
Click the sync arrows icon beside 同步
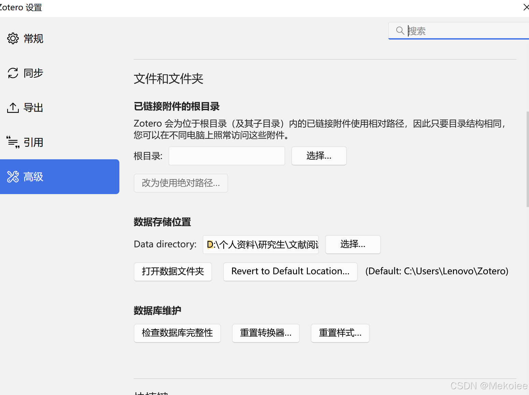pyautogui.click(x=13, y=73)
